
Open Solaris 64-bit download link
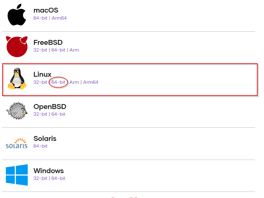(x=40, y=146)
